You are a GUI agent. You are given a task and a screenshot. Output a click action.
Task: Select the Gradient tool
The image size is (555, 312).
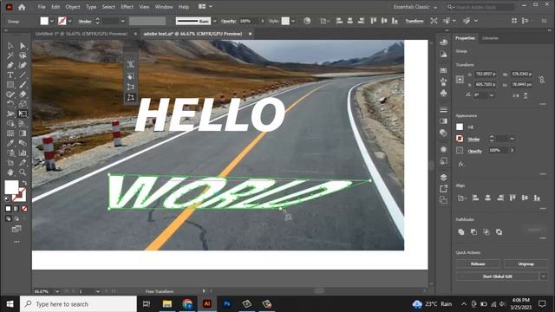23,133
